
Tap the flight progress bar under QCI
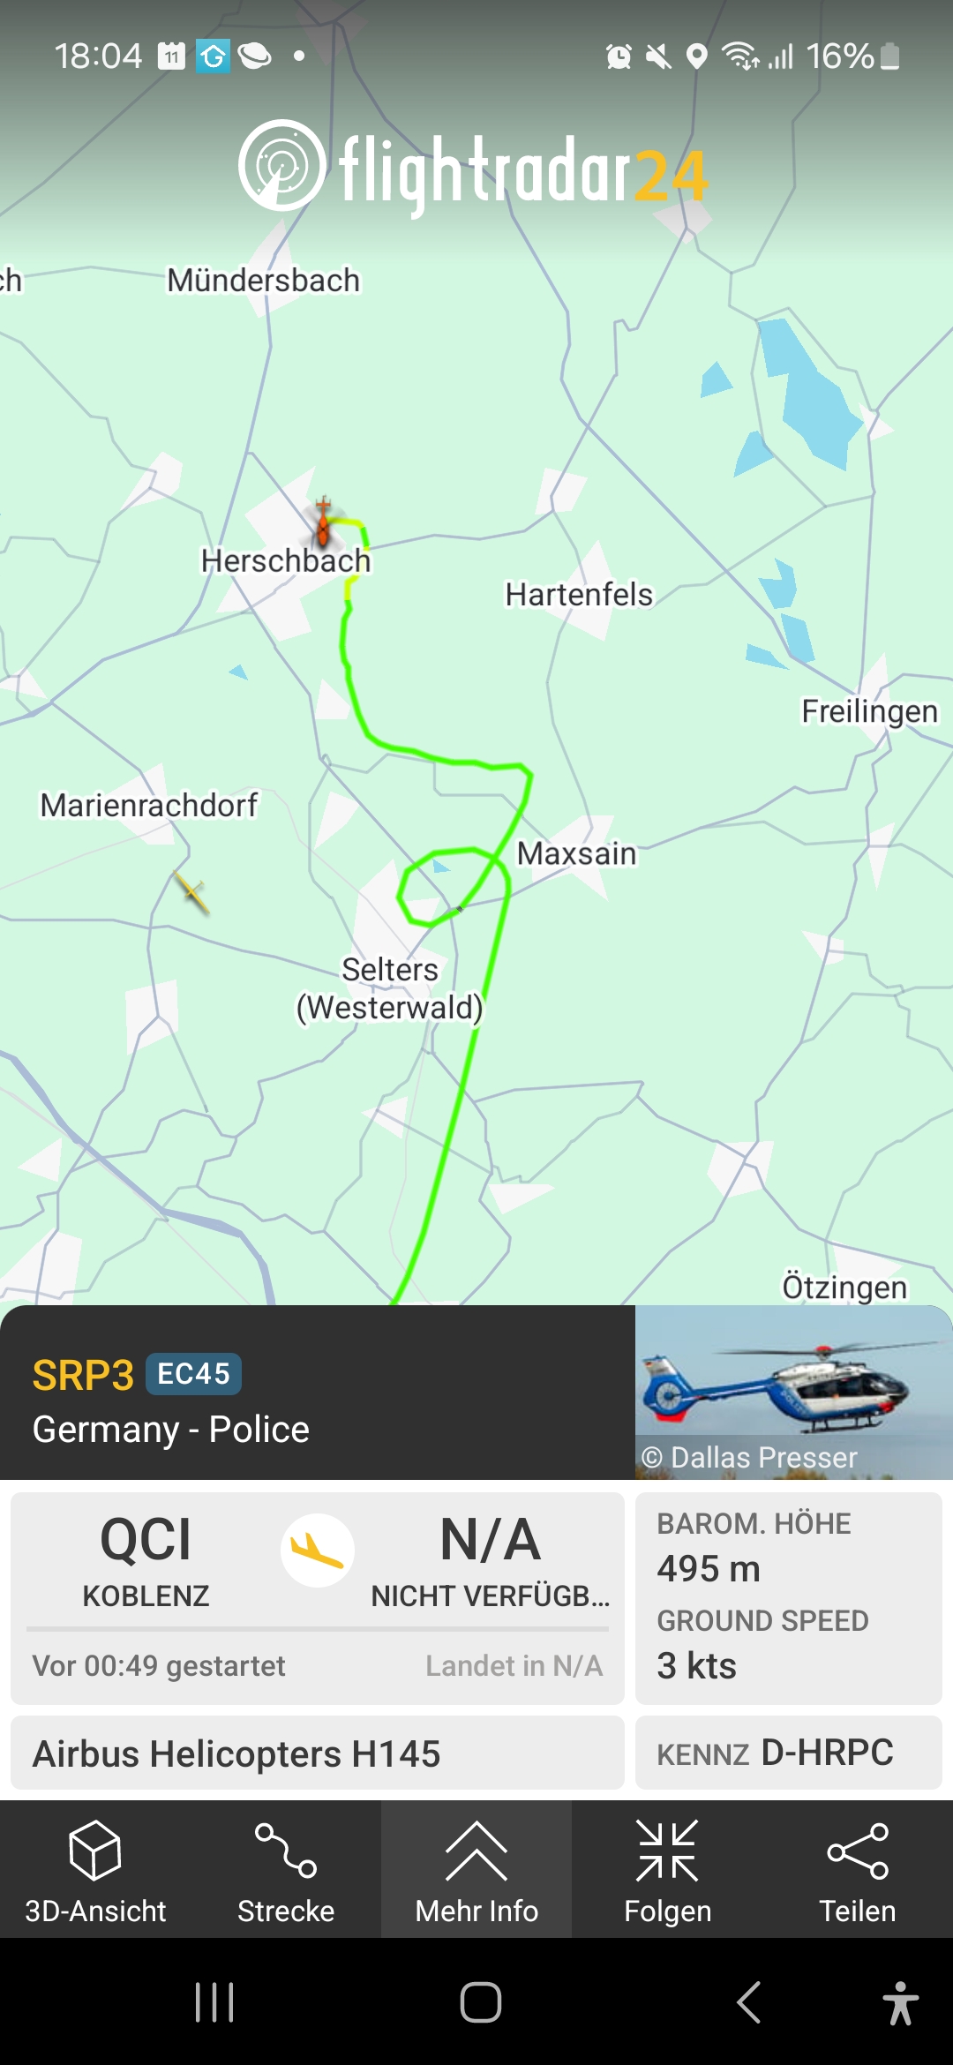coord(318,1629)
